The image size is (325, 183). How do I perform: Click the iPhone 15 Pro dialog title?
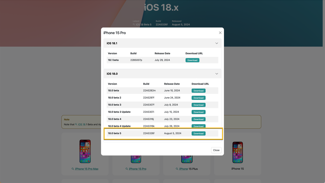115,33
